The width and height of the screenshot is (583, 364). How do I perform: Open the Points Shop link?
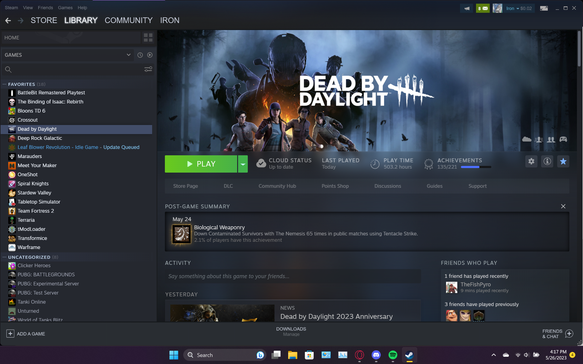(335, 186)
